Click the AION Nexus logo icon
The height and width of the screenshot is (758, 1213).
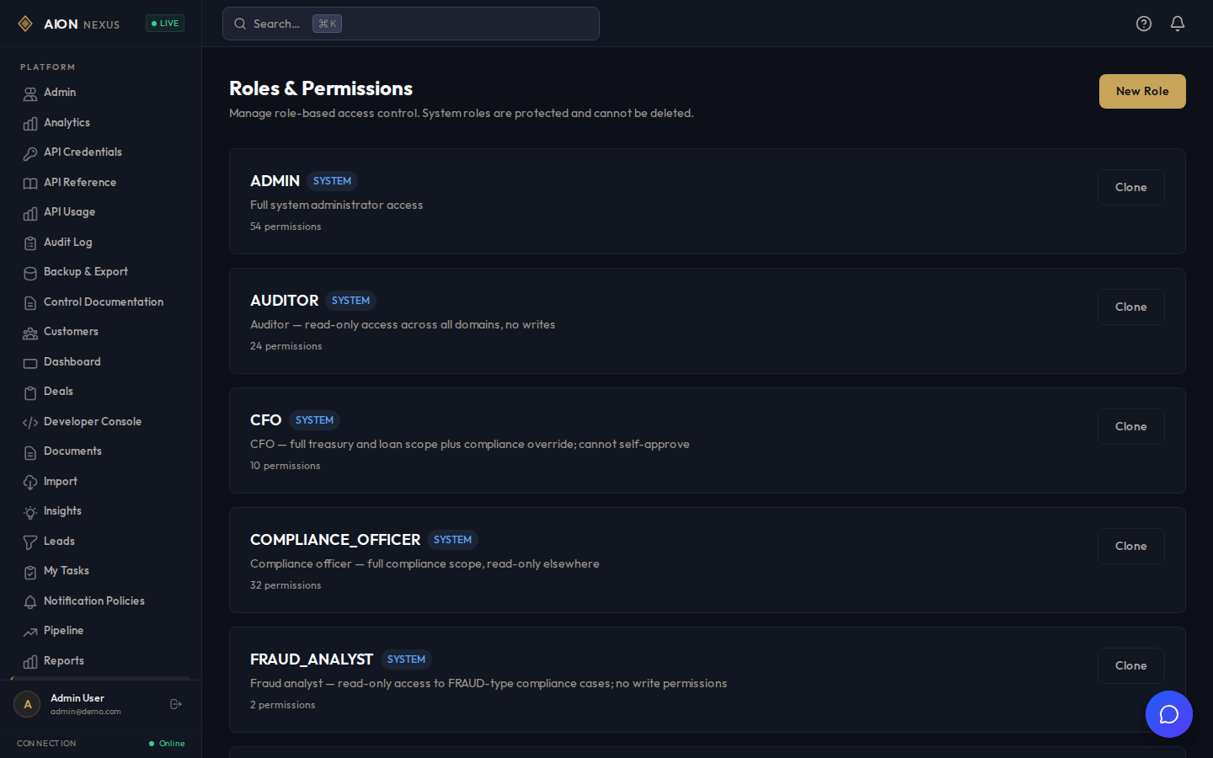25,24
